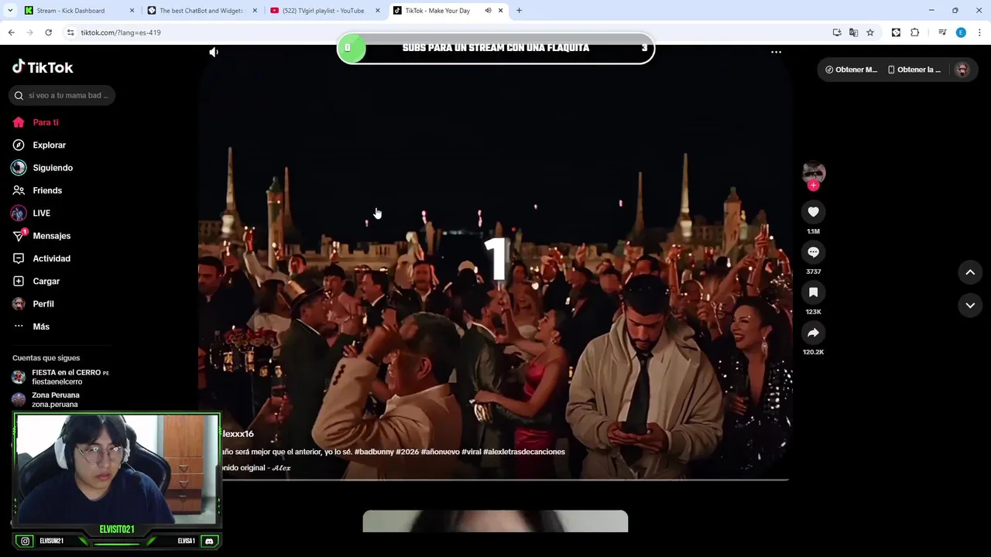Image resolution: width=991 pixels, height=557 pixels.
Task: Click the search field in the sidebar
Action: click(62, 95)
